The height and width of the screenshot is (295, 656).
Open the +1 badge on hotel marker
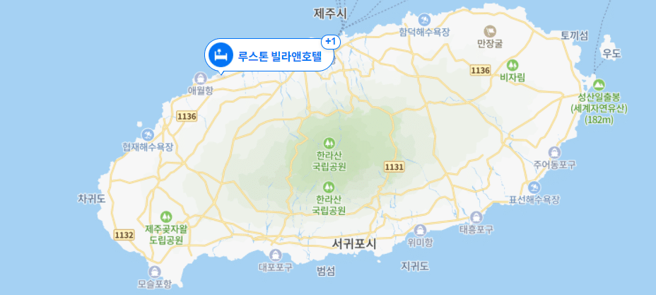pos(331,42)
